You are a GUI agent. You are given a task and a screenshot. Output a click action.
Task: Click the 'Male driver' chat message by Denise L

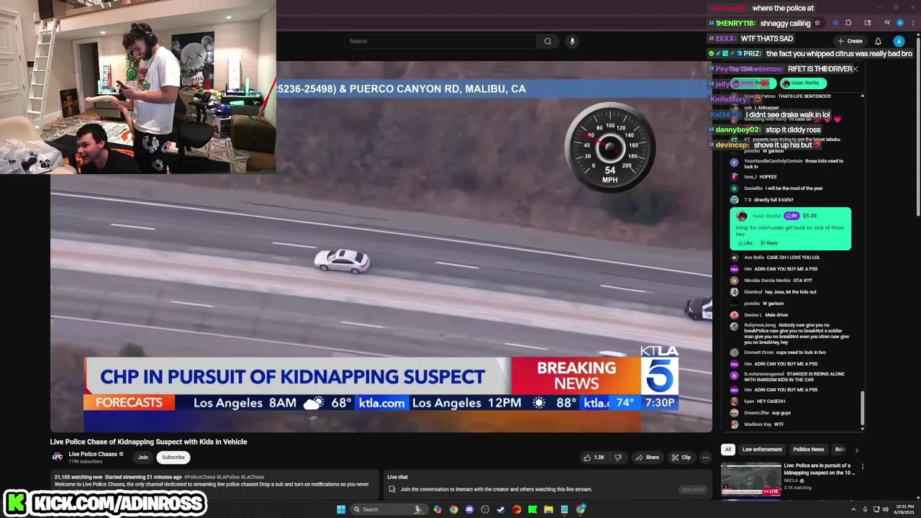776,315
